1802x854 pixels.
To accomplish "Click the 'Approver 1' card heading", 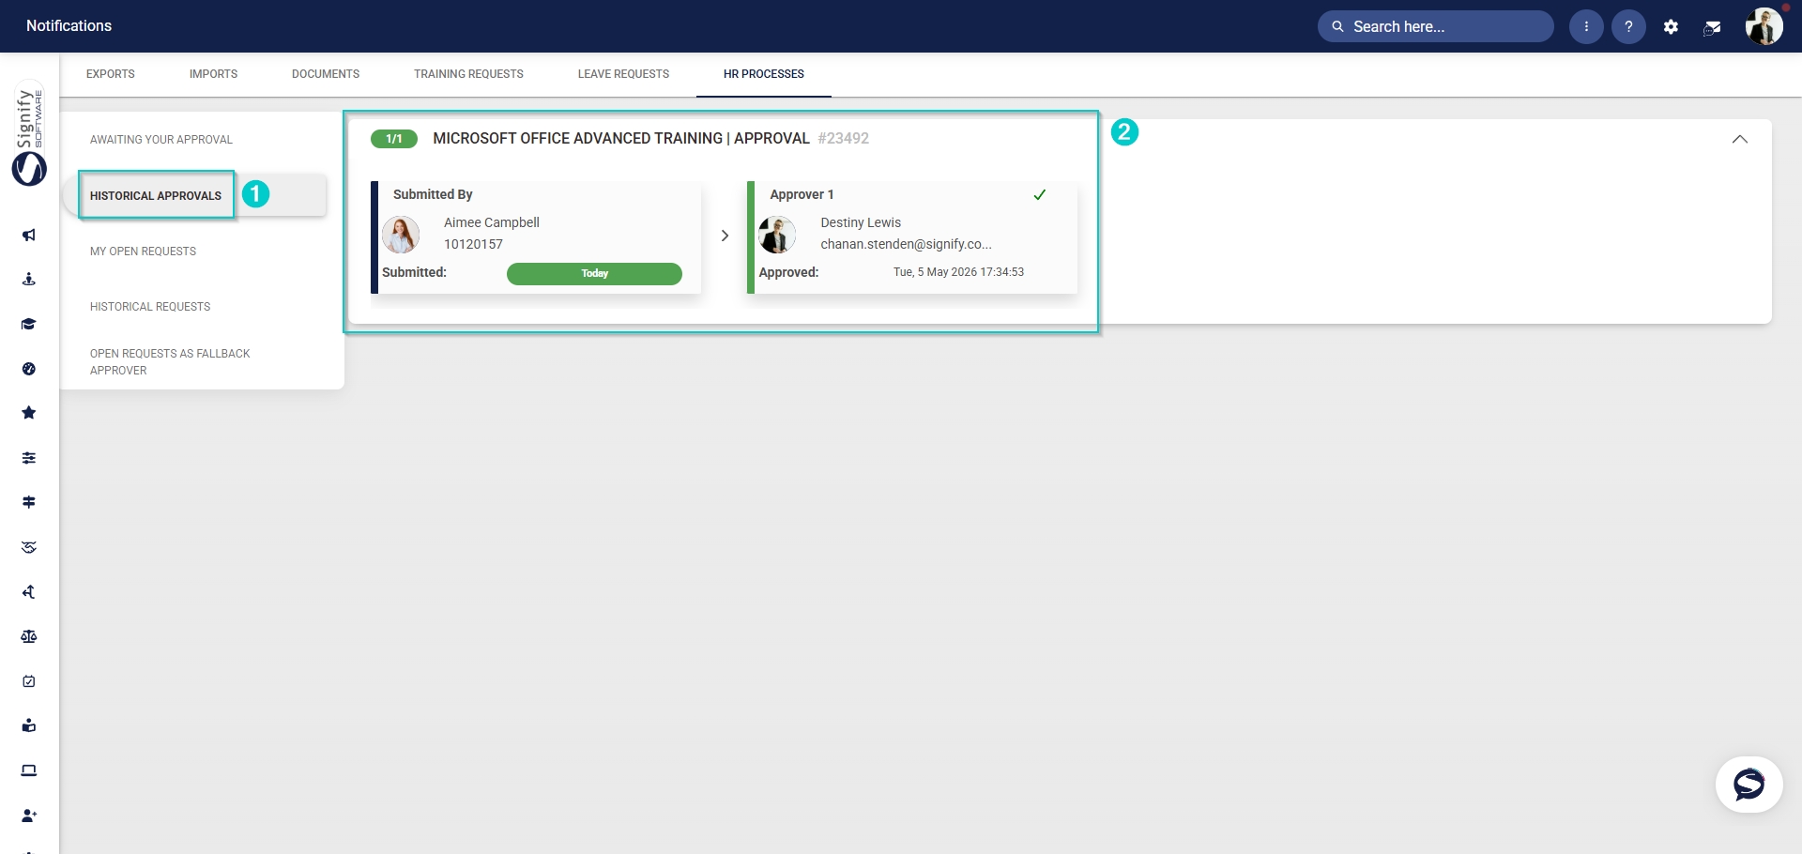I will click(x=802, y=194).
